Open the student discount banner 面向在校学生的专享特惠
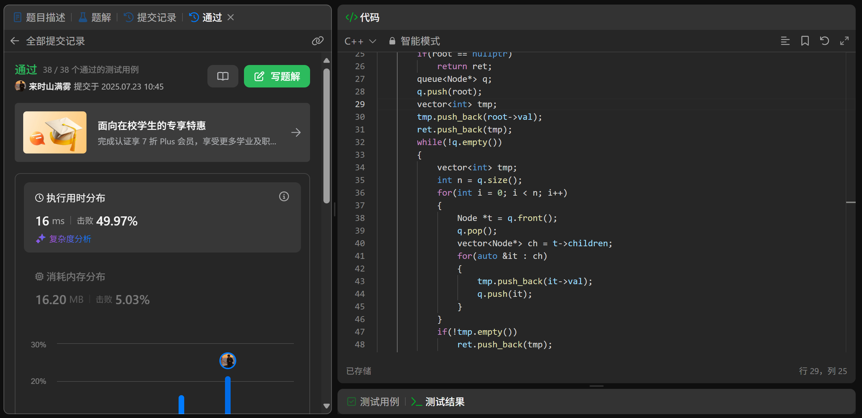The image size is (862, 418). click(x=162, y=132)
